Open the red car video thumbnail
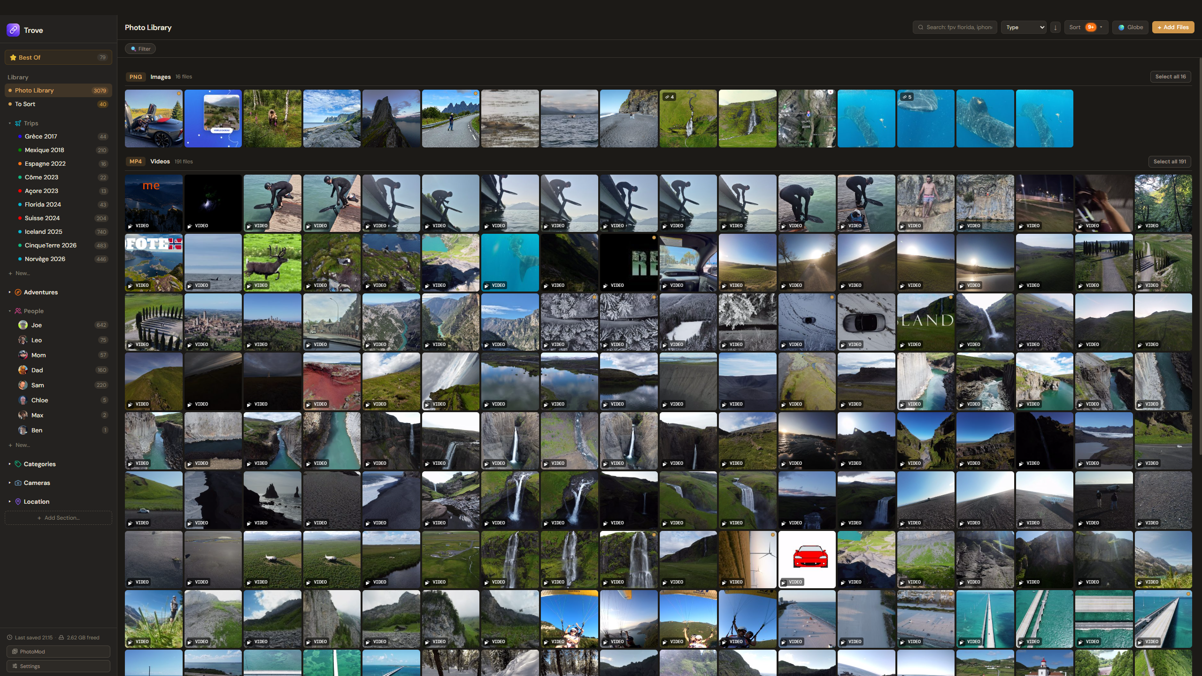 807,560
